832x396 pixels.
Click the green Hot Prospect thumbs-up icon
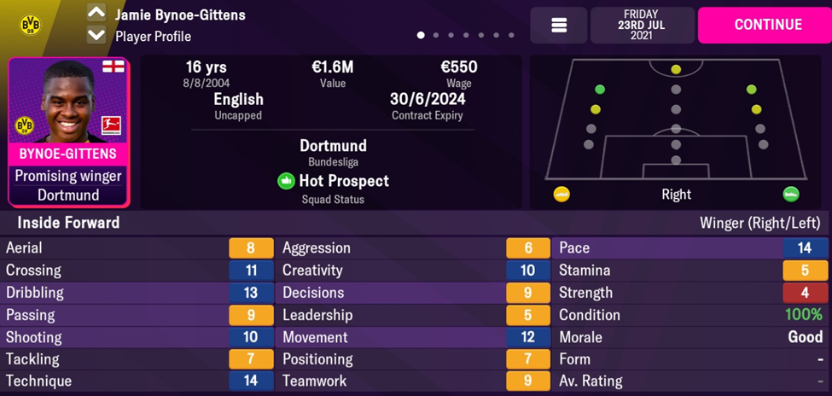tap(286, 181)
